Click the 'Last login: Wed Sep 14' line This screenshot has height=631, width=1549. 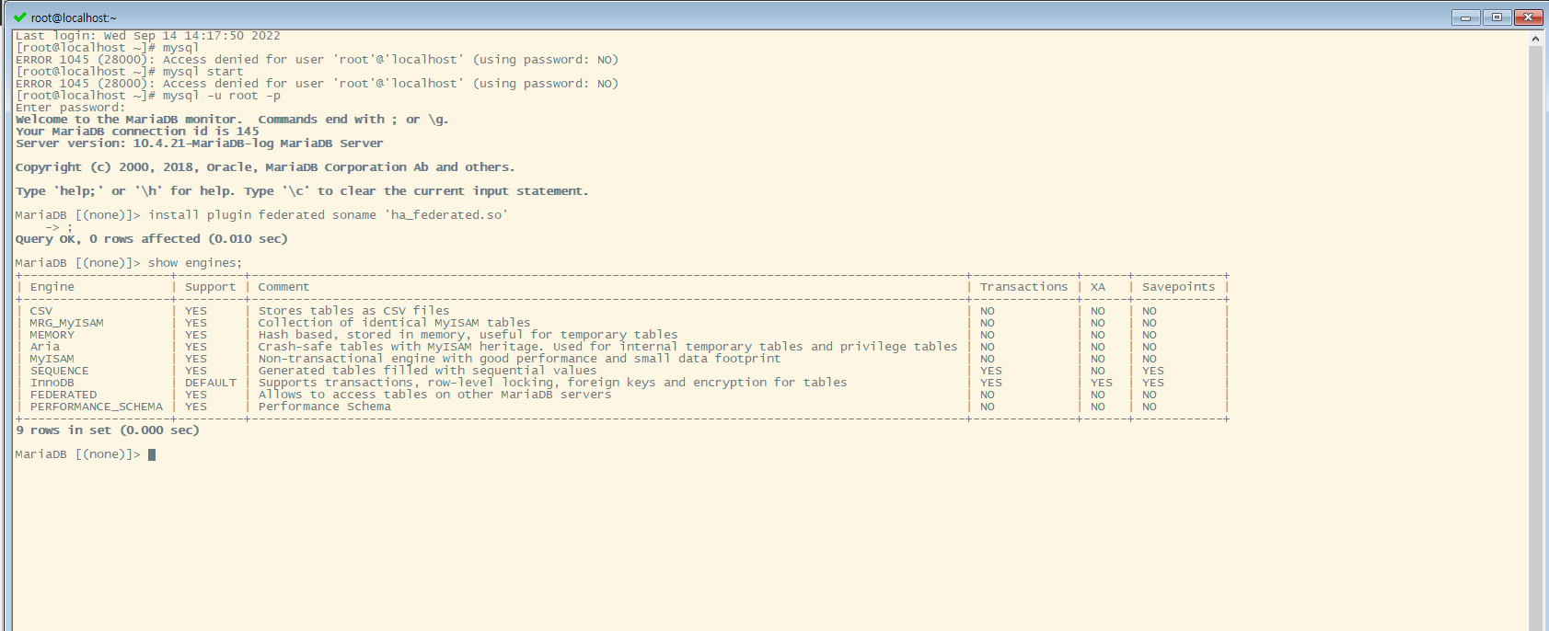point(148,36)
